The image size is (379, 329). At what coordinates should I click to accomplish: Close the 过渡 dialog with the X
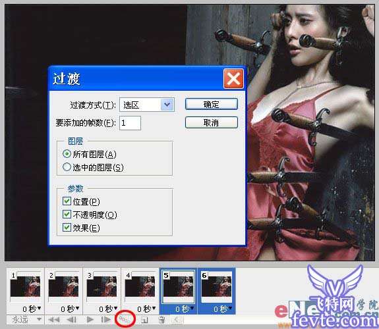(x=233, y=79)
